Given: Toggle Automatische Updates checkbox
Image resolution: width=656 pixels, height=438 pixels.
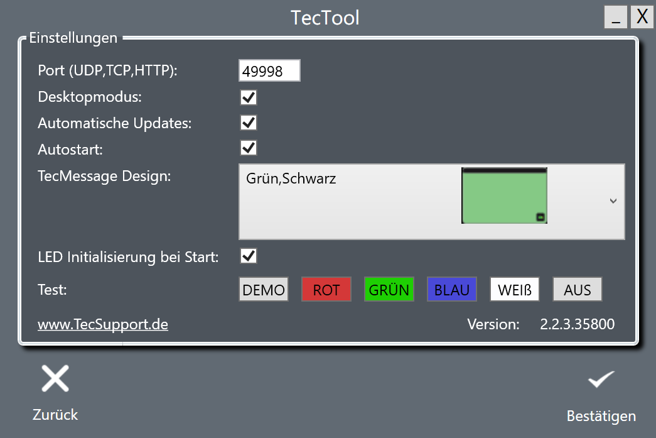Looking at the screenshot, I should pyautogui.click(x=249, y=123).
